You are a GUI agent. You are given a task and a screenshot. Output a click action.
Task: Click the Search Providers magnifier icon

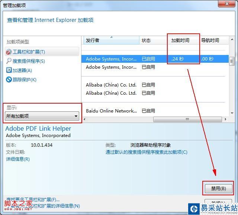9,61
